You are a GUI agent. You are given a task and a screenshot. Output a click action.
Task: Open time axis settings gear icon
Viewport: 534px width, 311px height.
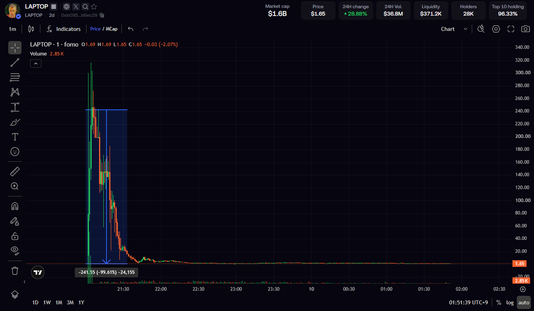(522, 289)
